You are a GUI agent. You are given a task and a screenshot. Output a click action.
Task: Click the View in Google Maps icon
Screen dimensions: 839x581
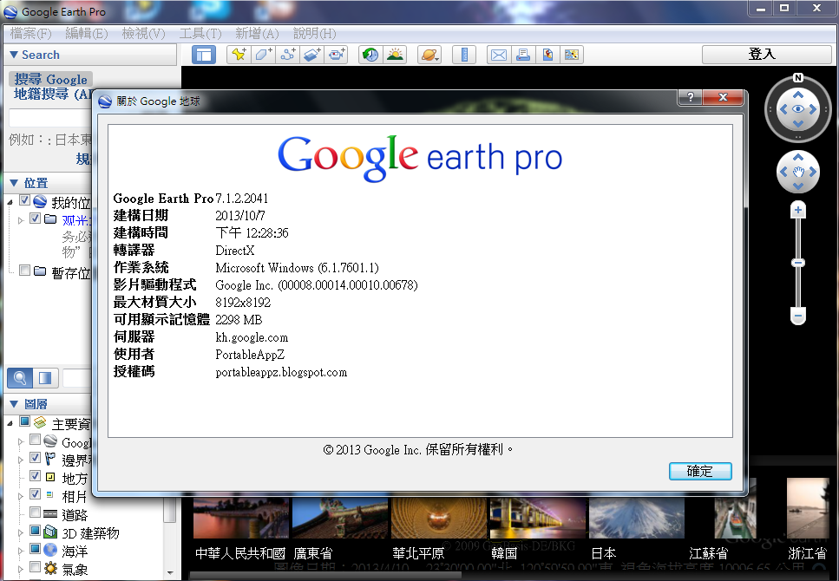coord(572,55)
